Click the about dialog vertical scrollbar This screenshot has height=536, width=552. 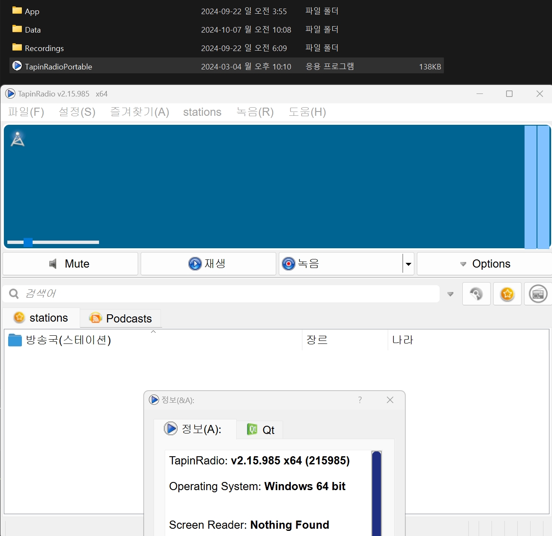coord(377,493)
